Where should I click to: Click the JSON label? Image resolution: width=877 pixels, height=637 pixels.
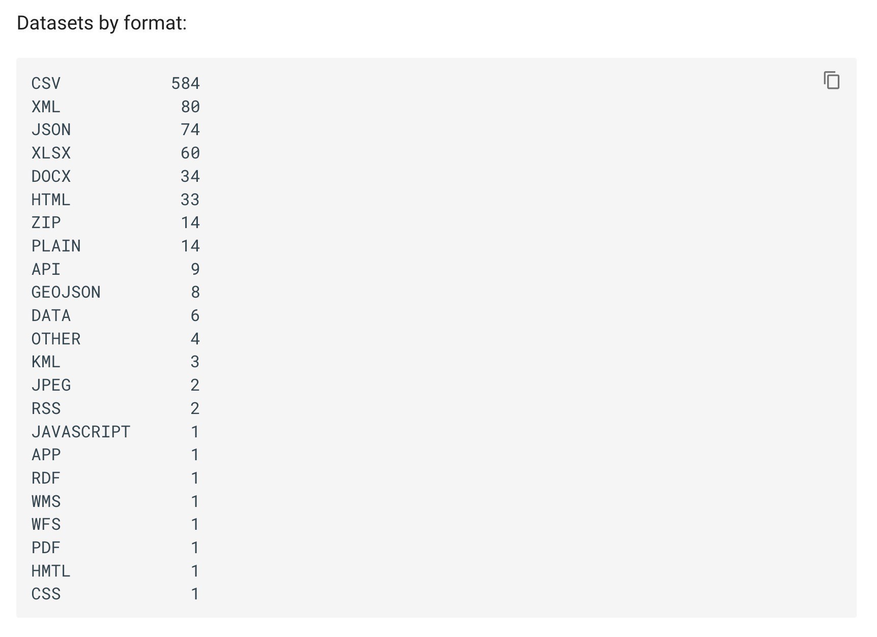coord(51,130)
